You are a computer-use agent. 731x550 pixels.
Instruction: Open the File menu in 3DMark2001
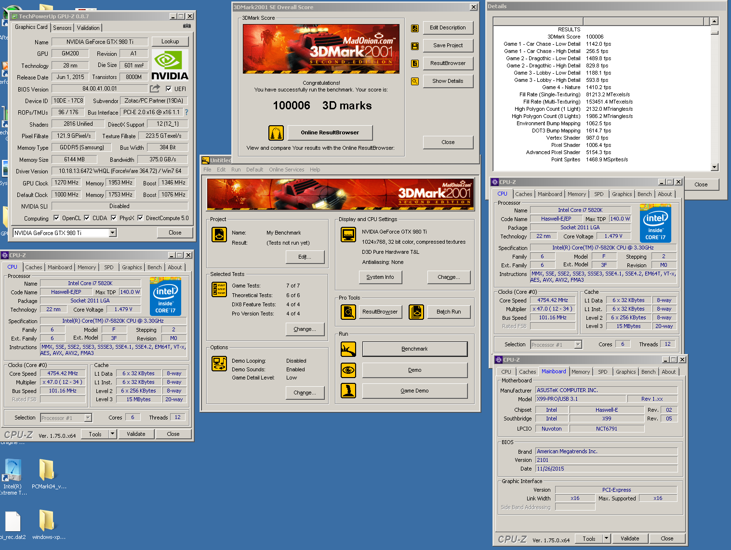coord(207,170)
